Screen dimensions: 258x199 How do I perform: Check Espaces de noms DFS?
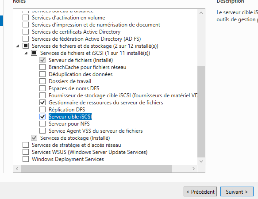click(x=42, y=88)
